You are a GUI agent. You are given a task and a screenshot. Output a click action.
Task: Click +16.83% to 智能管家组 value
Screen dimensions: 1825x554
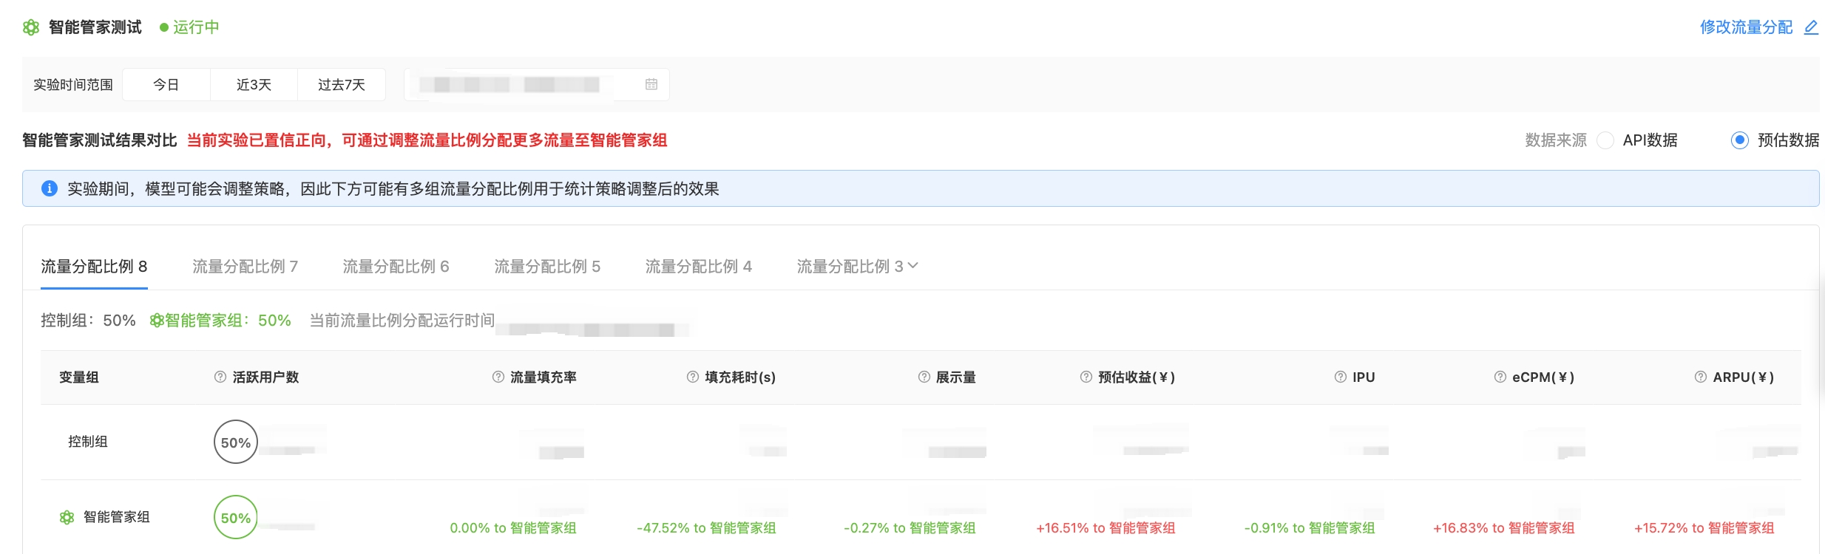1504,528
